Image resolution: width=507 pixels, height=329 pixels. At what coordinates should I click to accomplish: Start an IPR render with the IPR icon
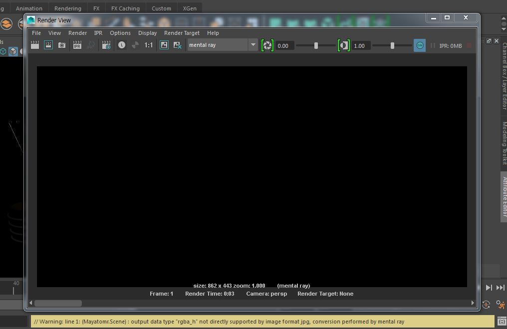(x=77, y=45)
